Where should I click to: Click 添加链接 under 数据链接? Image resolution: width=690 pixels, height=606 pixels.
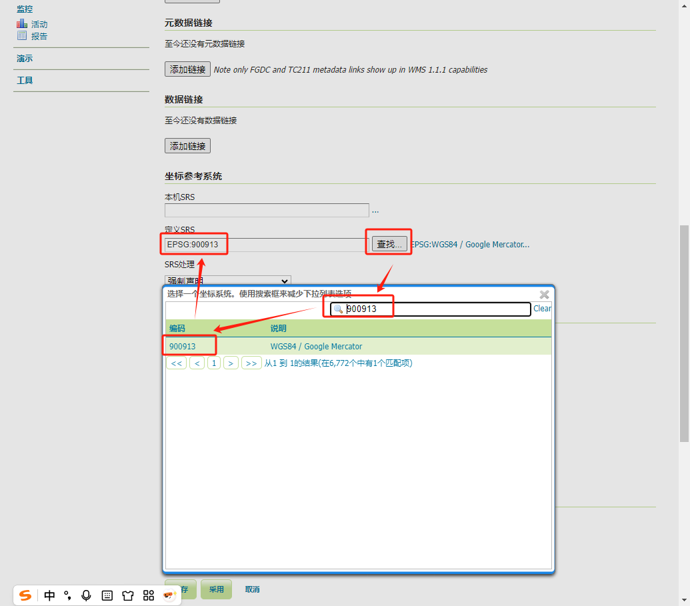click(187, 146)
